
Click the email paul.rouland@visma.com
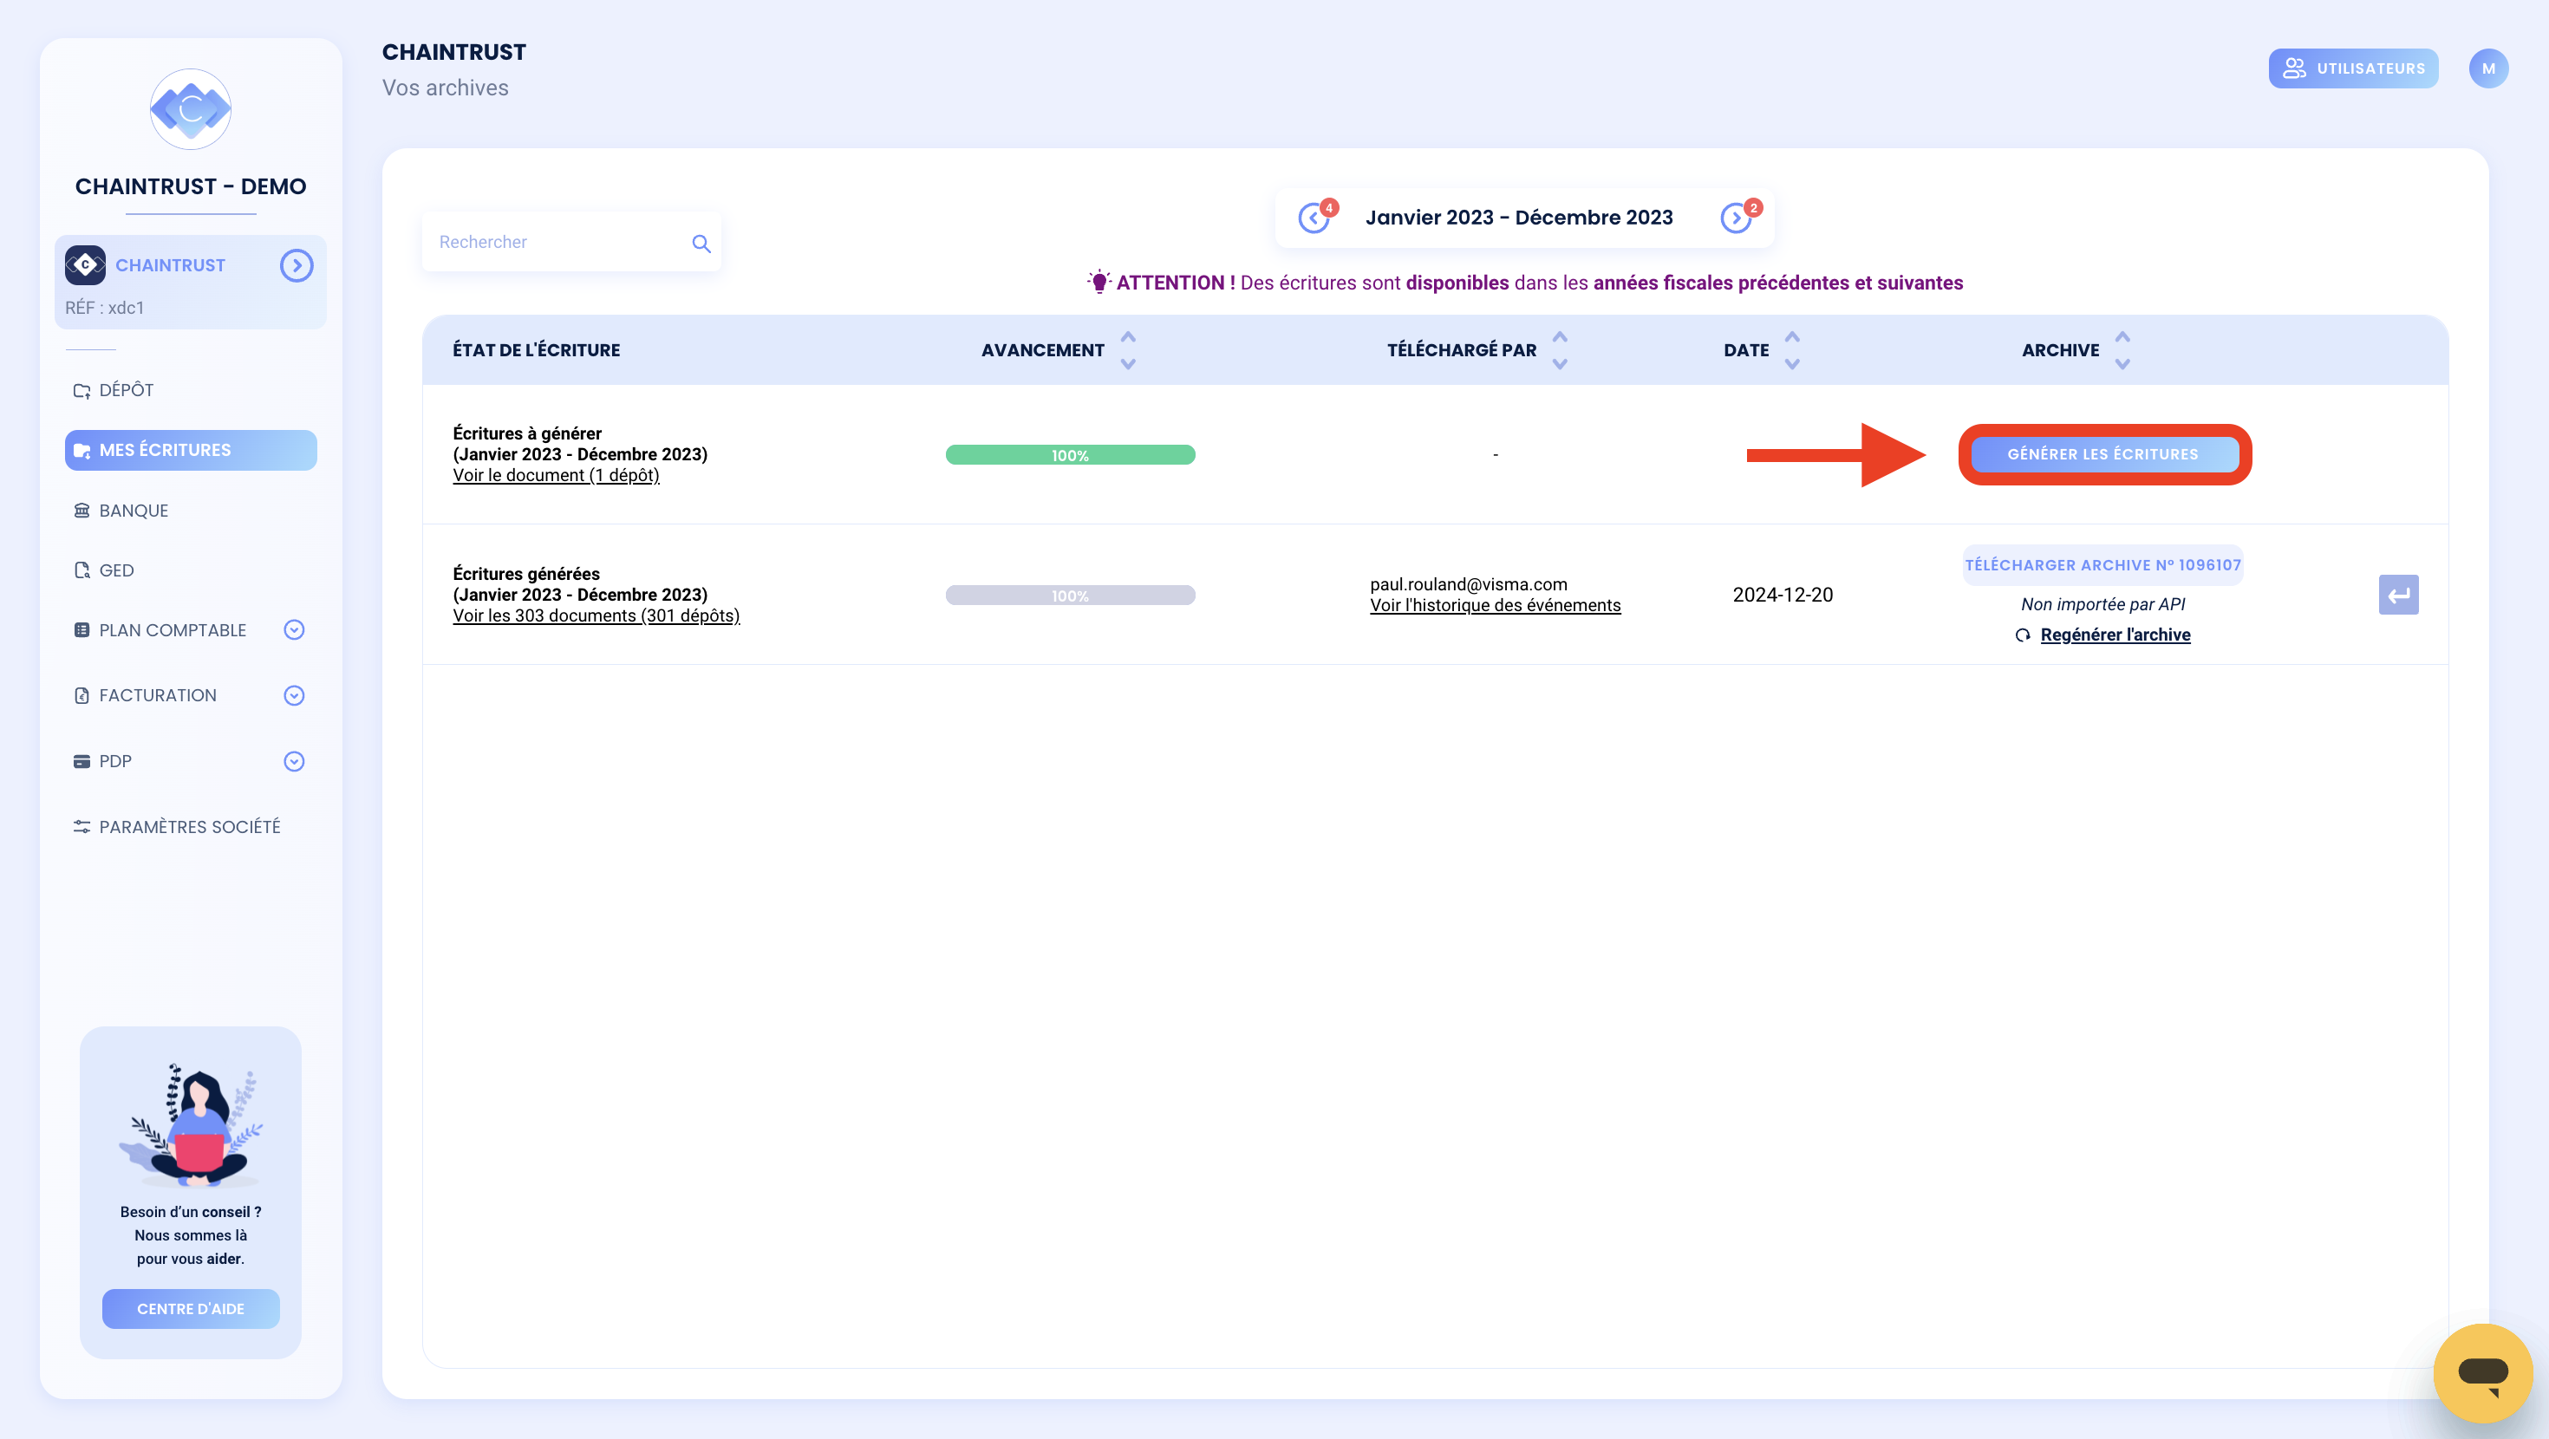(1469, 585)
